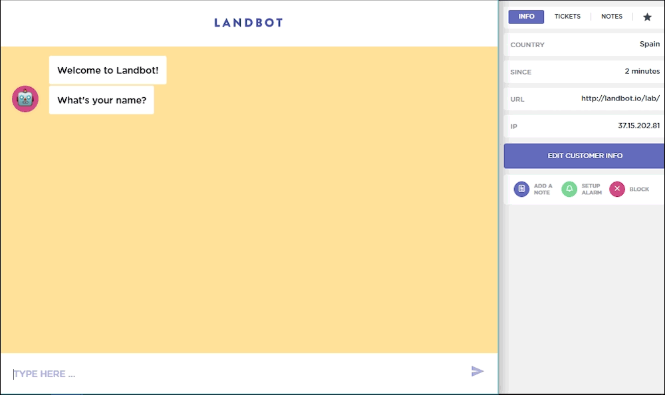This screenshot has height=395, width=665.
Task: Click the robot avatar icon in chat
Action: point(25,99)
